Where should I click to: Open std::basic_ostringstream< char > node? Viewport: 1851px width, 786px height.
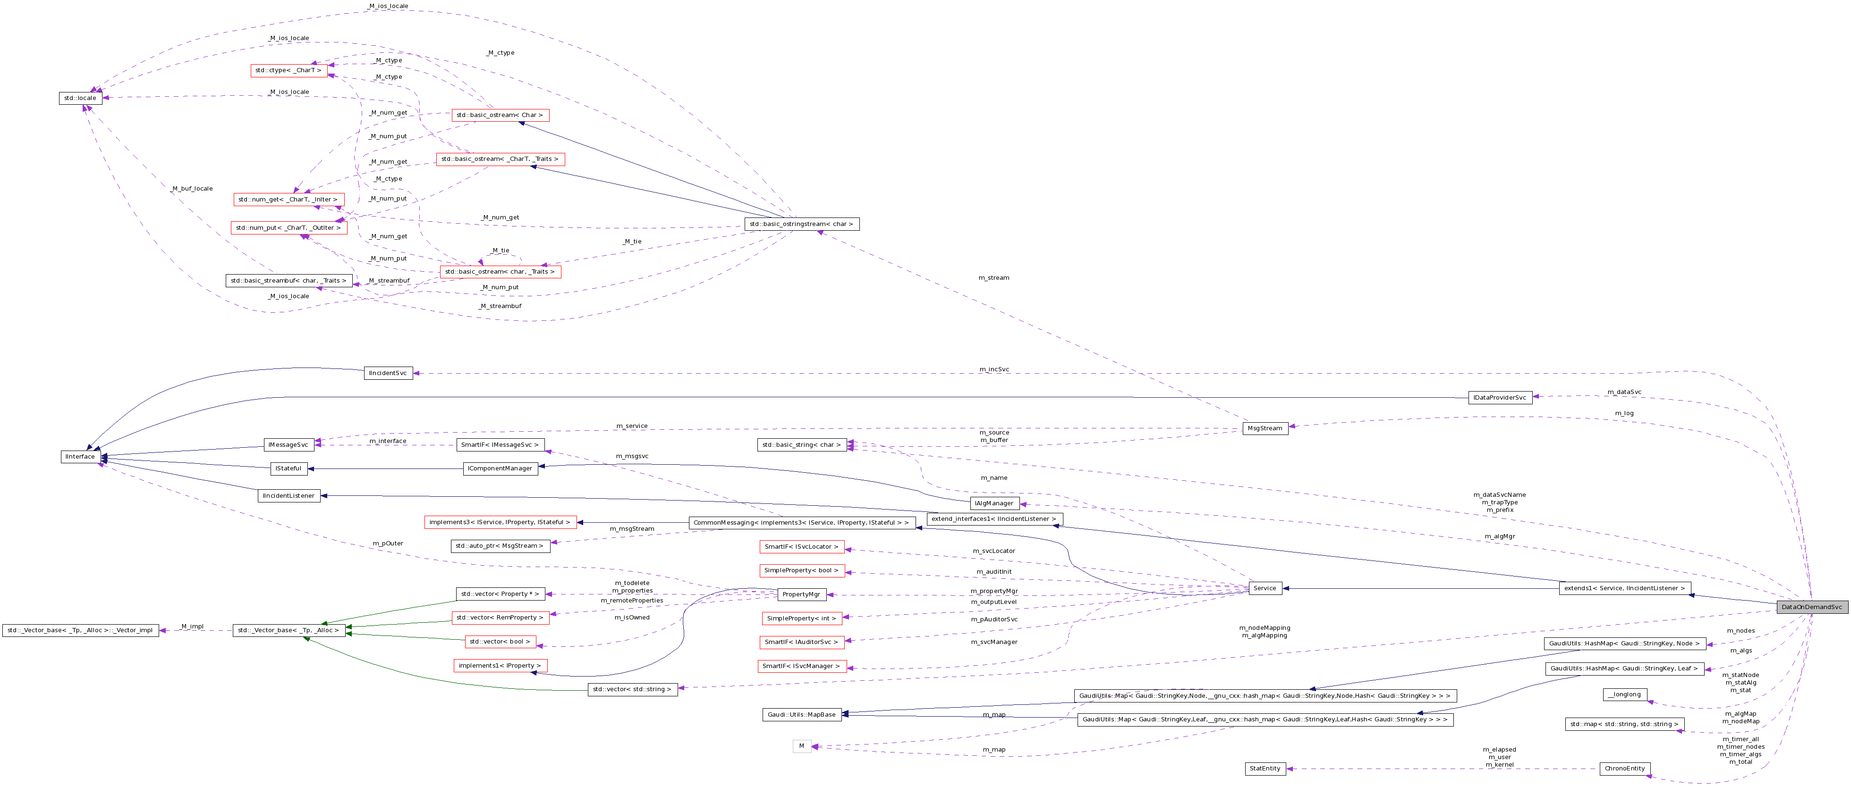pos(800,224)
